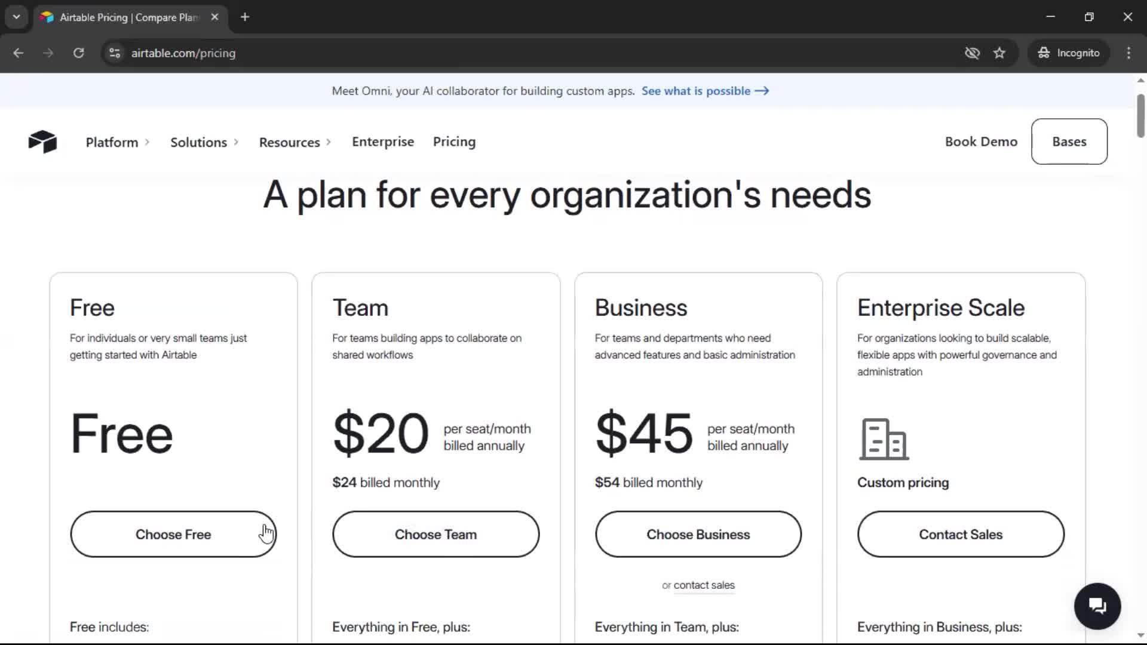Reload the page with refresh icon
The image size is (1147, 645).
79,53
